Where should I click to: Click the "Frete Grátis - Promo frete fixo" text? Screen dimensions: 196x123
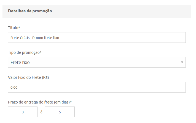35,38
